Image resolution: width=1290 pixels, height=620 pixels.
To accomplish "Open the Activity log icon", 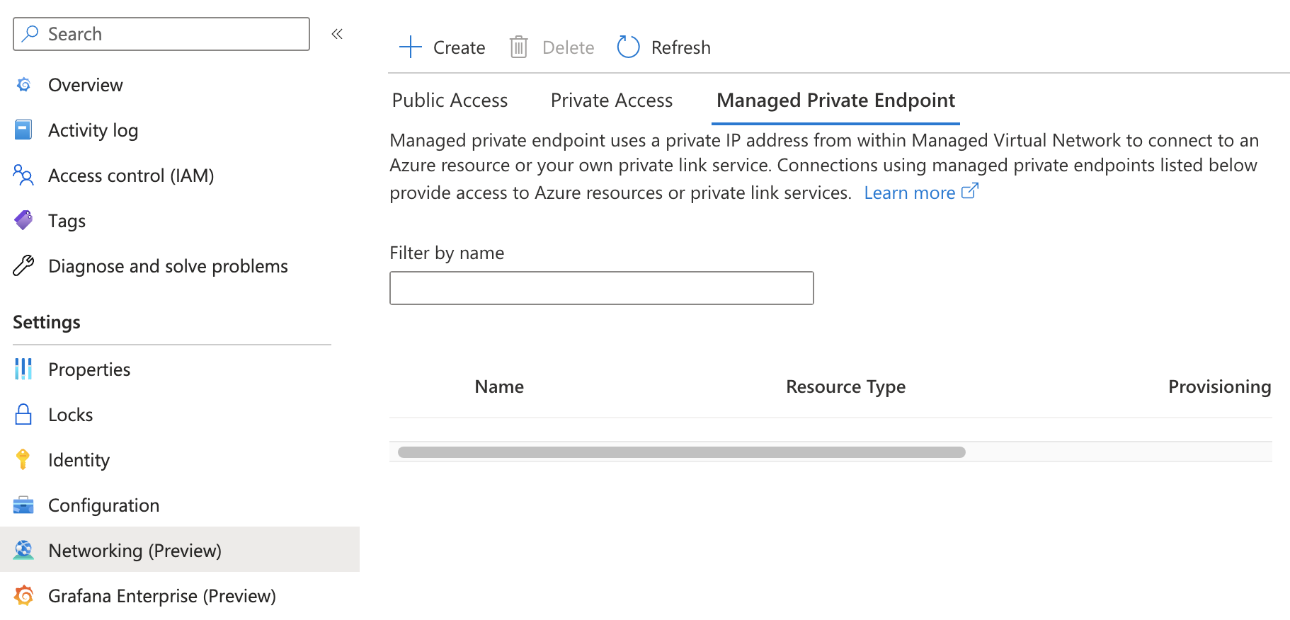I will point(23,130).
